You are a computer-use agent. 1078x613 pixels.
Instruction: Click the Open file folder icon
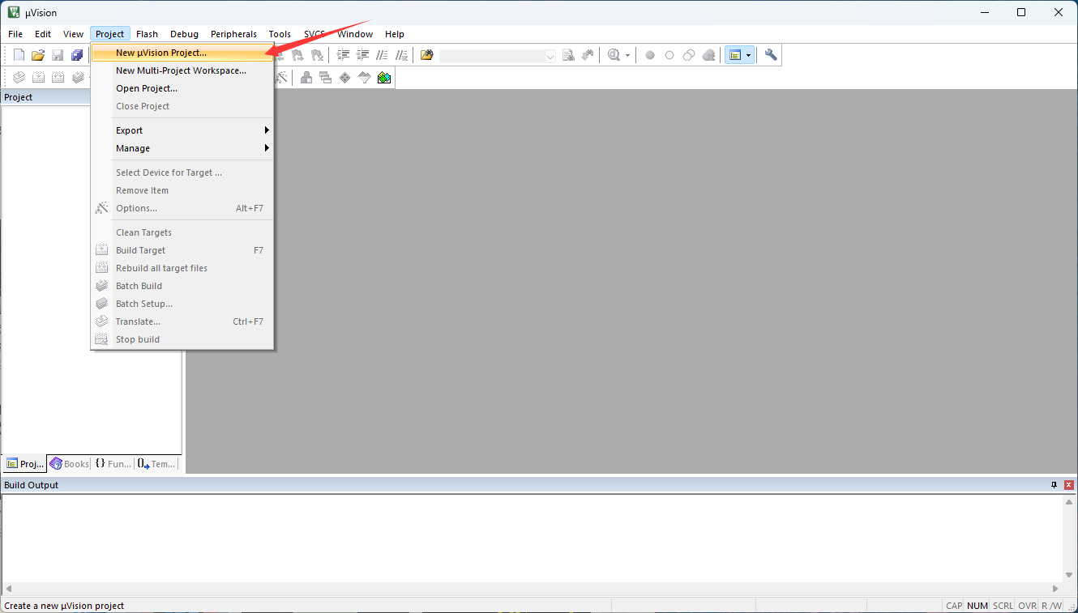tap(38, 55)
